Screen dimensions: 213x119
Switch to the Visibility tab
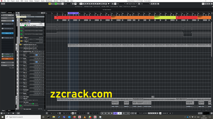point(10,13)
